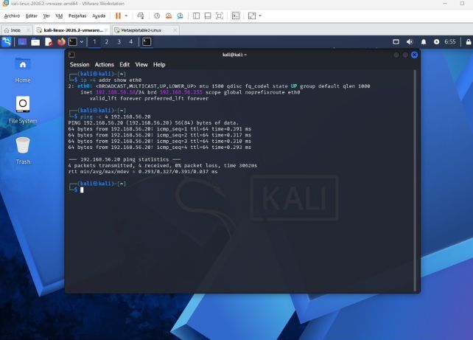Click the '192.168.56.20 ping statistics' line
This screenshot has height=340, width=473.
click(x=125, y=159)
